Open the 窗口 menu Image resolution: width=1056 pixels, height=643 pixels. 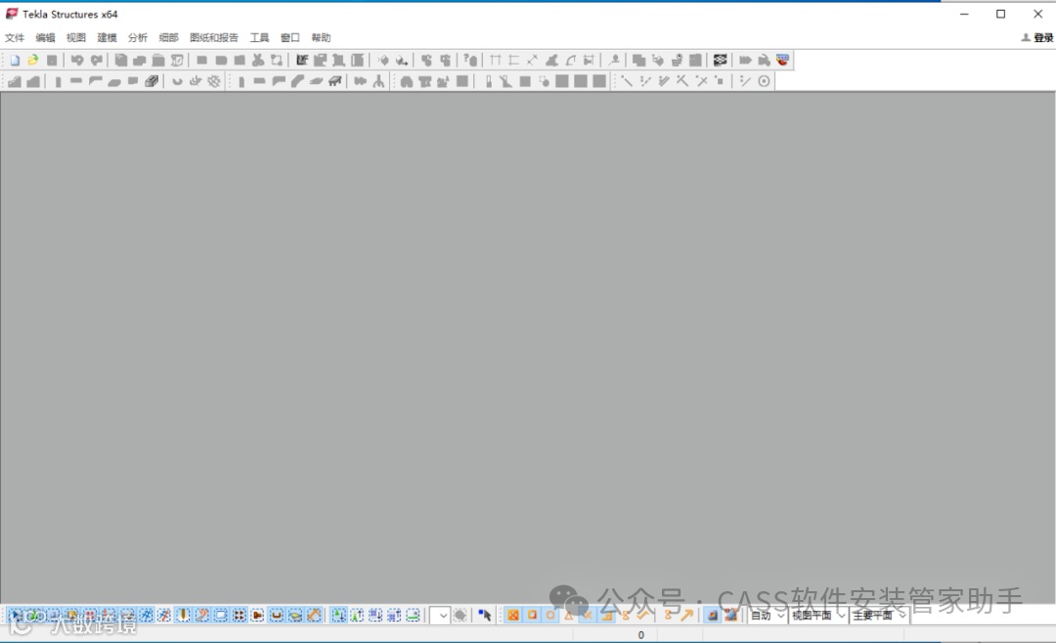point(290,38)
